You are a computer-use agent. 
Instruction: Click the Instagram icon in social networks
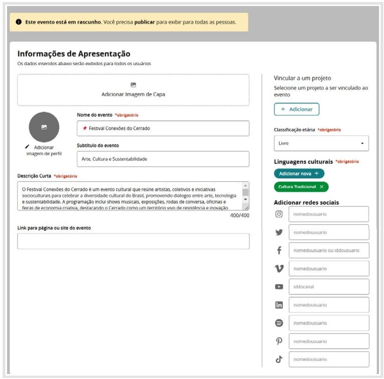[279, 214]
